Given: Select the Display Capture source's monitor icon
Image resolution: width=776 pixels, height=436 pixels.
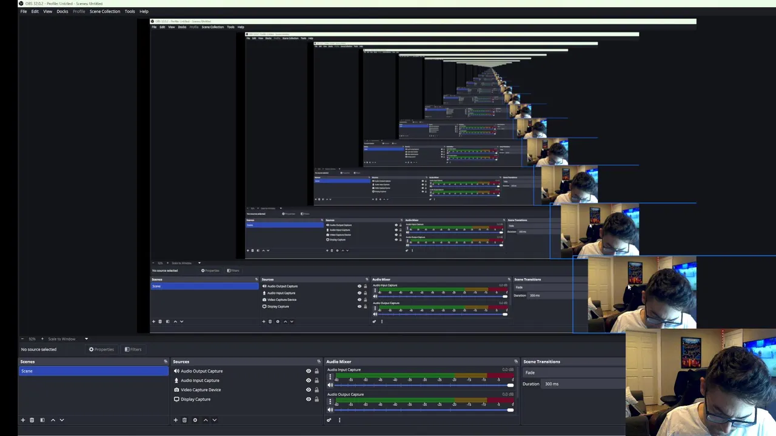Looking at the screenshot, I should pyautogui.click(x=176, y=399).
